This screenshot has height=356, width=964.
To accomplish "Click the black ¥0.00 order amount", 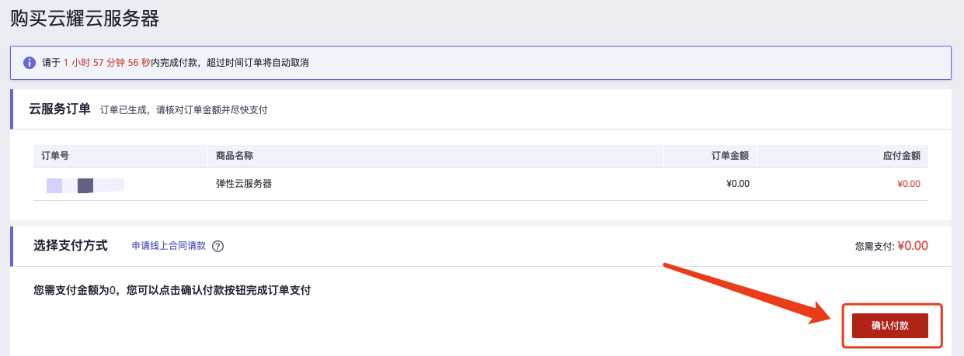I will click(736, 185).
